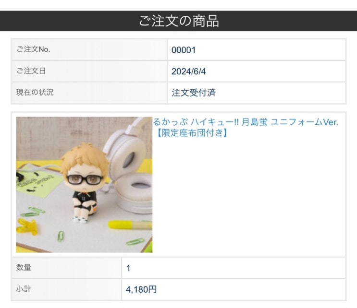This screenshot has width=357, height=308.
Task: Click the subtotal 4,180円 value
Action: [x=141, y=289]
